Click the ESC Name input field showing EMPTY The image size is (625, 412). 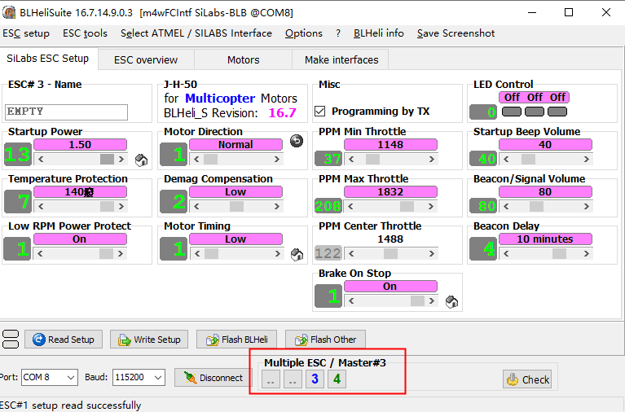pos(67,112)
